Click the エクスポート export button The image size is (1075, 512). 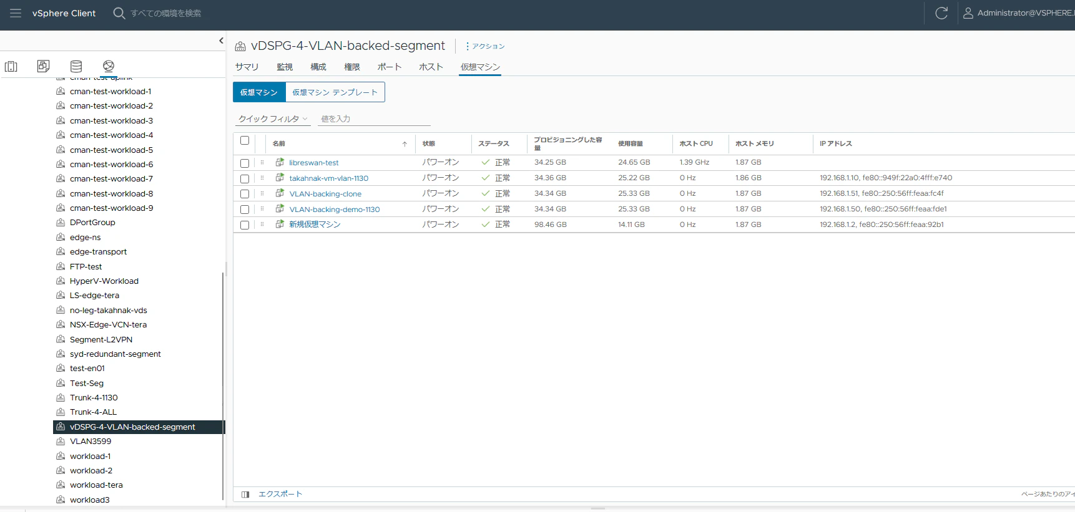pos(280,494)
